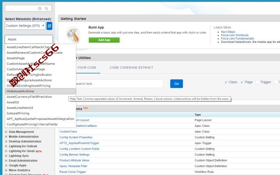280x175 pixels.
Task: Open Force.com Fundamentals link
Action: pyautogui.click(x=238, y=38)
